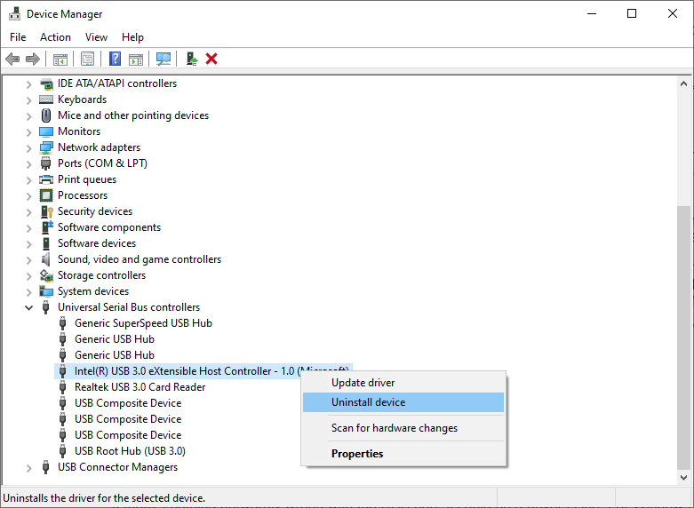The image size is (694, 508).
Task: Click Properties in the context menu
Action: tap(357, 454)
